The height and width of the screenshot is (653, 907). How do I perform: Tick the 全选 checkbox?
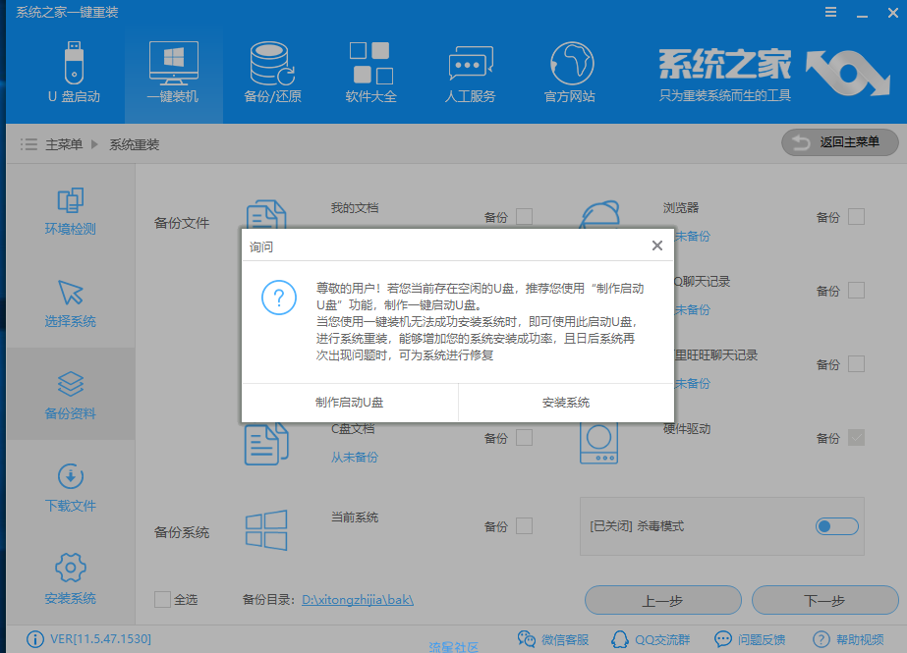click(162, 600)
